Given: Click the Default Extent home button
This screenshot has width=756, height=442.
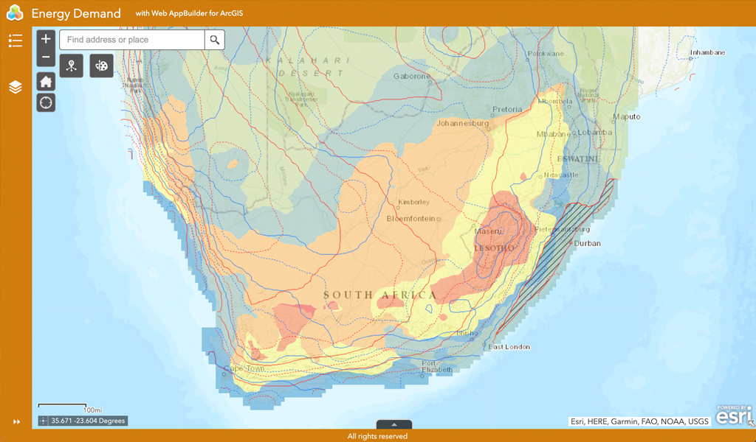Looking at the screenshot, I should 45,81.
